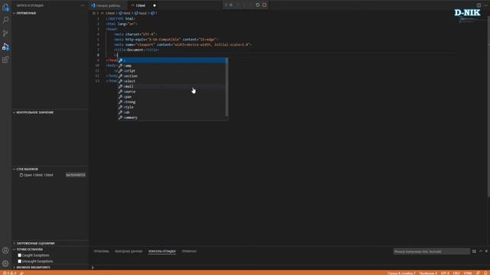Open the Manage gear icon
The width and height of the screenshot is (490, 275).
point(5,264)
